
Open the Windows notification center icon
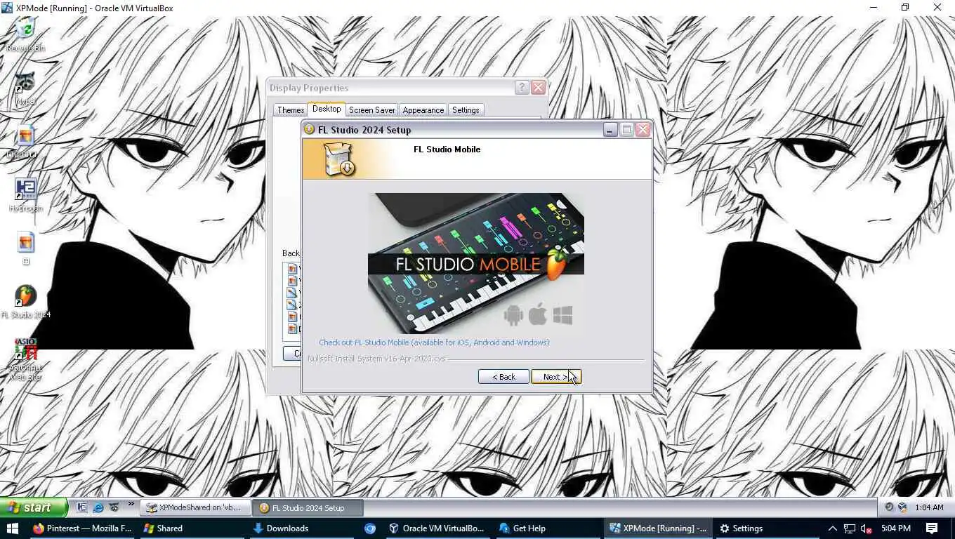932,528
